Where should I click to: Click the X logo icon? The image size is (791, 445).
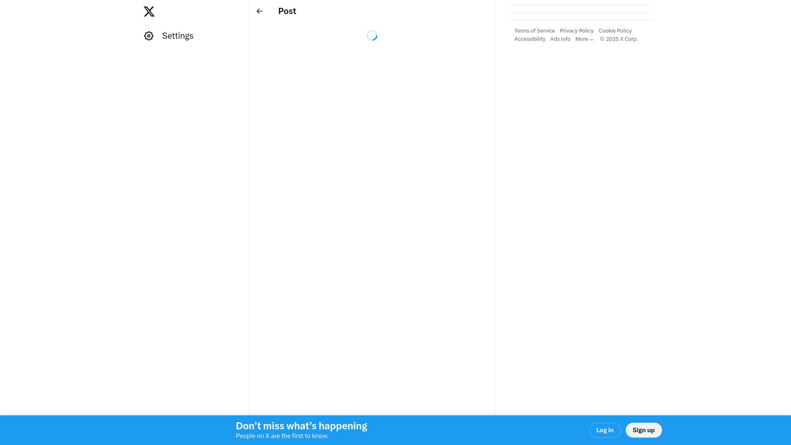(x=149, y=12)
